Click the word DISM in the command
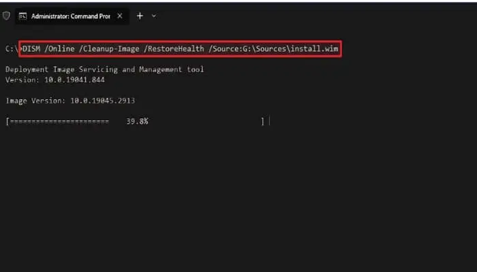Viewport: 477px width, 272px height. pos(33,49)
